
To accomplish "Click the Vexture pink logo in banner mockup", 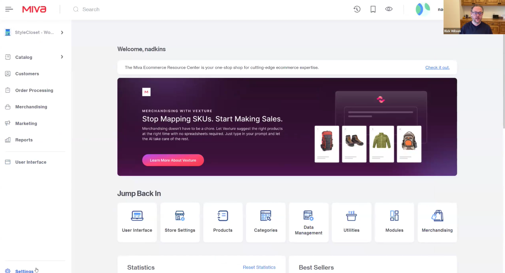I will click(381, 100).
